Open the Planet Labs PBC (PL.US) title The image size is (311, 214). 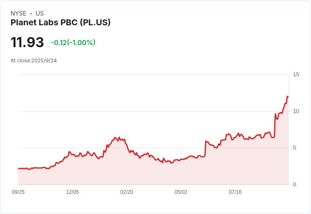(x=60, y=22)
